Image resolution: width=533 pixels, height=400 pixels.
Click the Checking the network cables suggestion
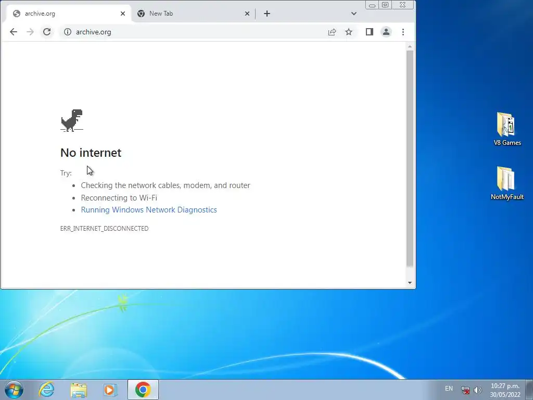166,185
